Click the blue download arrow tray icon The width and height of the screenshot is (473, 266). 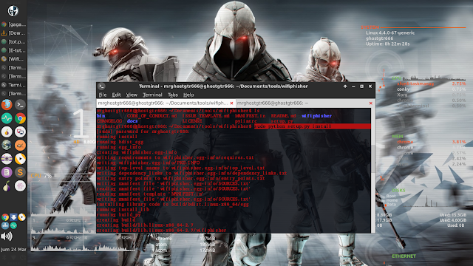pos(13,217)
